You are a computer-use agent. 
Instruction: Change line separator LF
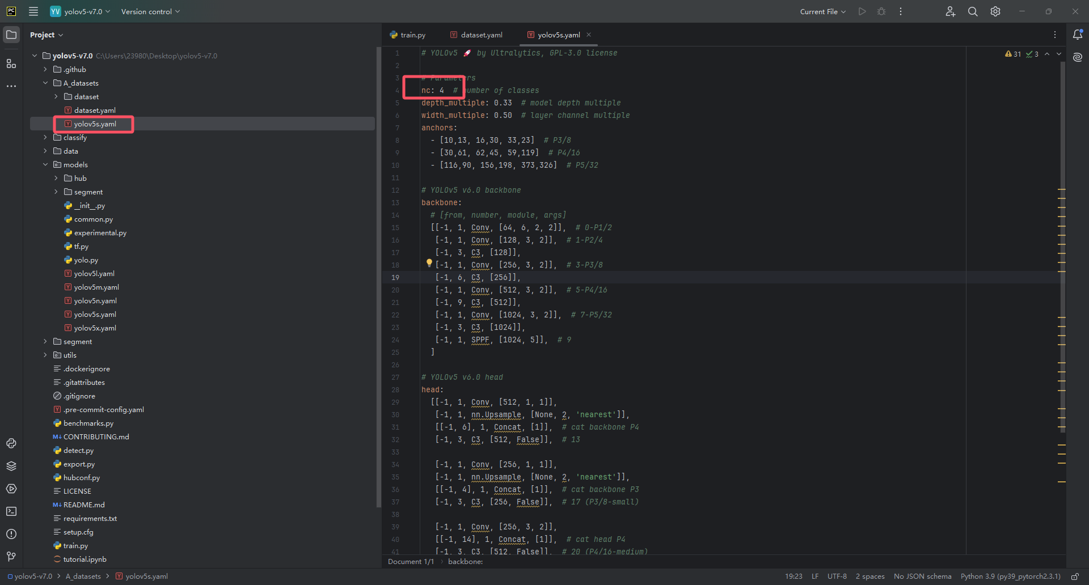pos(815,576)
